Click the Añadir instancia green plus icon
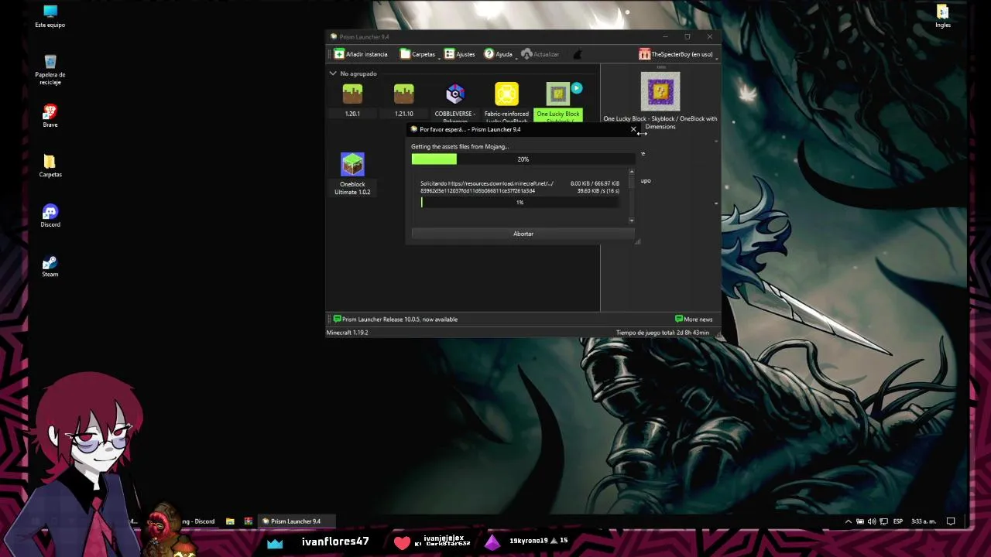 coord(339,54)
